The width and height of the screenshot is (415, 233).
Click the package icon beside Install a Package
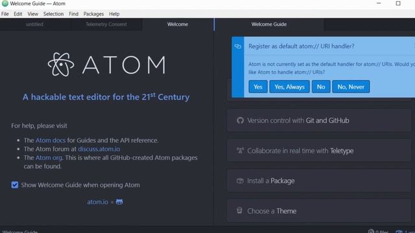click(240, 181)
